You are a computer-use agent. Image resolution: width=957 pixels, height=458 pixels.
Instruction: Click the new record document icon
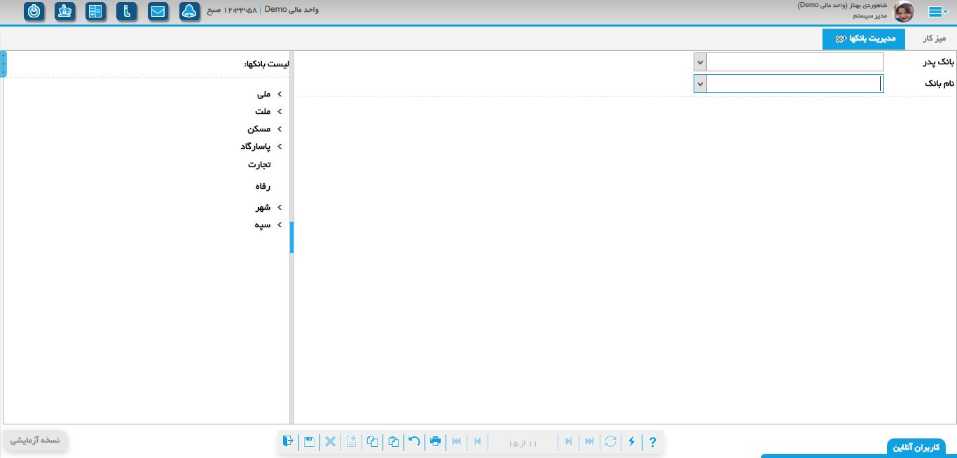351,441
